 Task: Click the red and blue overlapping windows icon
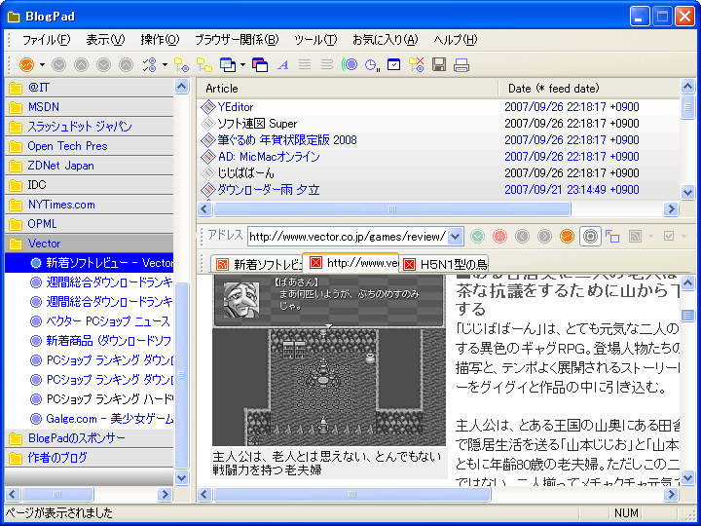pos(260,65)
